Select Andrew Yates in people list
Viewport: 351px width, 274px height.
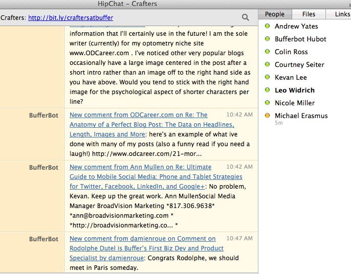pos(296,26)
